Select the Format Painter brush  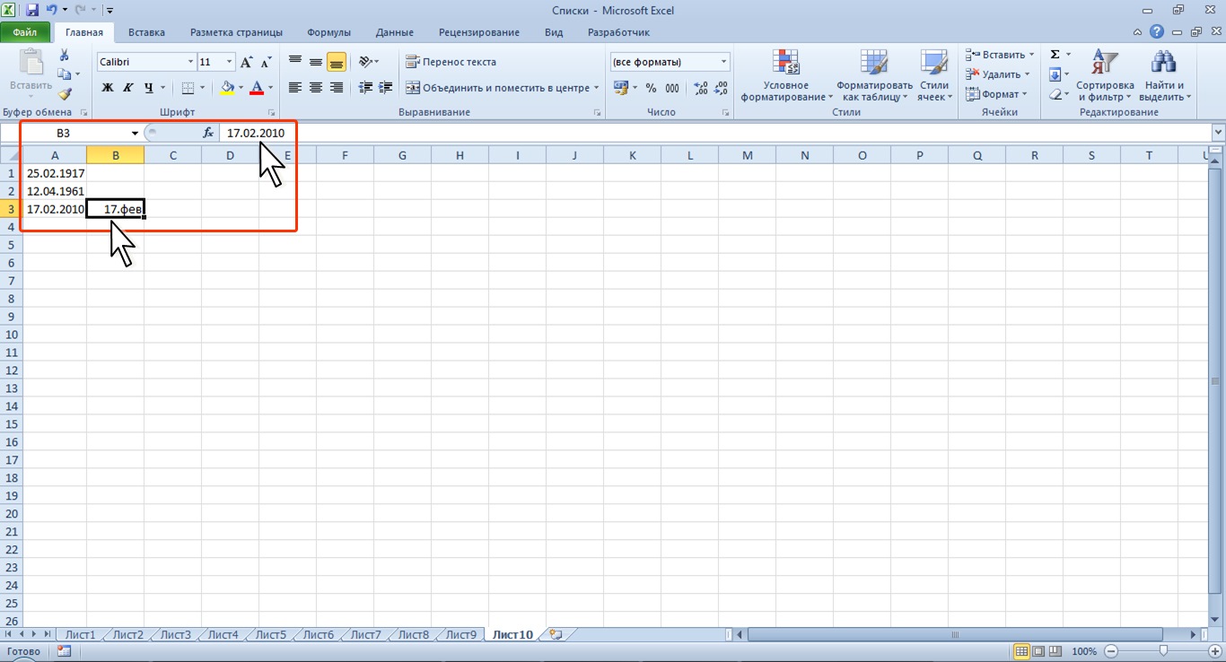tap(64, 93)
